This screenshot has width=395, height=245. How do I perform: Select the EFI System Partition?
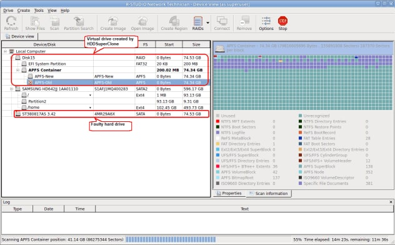47,64
